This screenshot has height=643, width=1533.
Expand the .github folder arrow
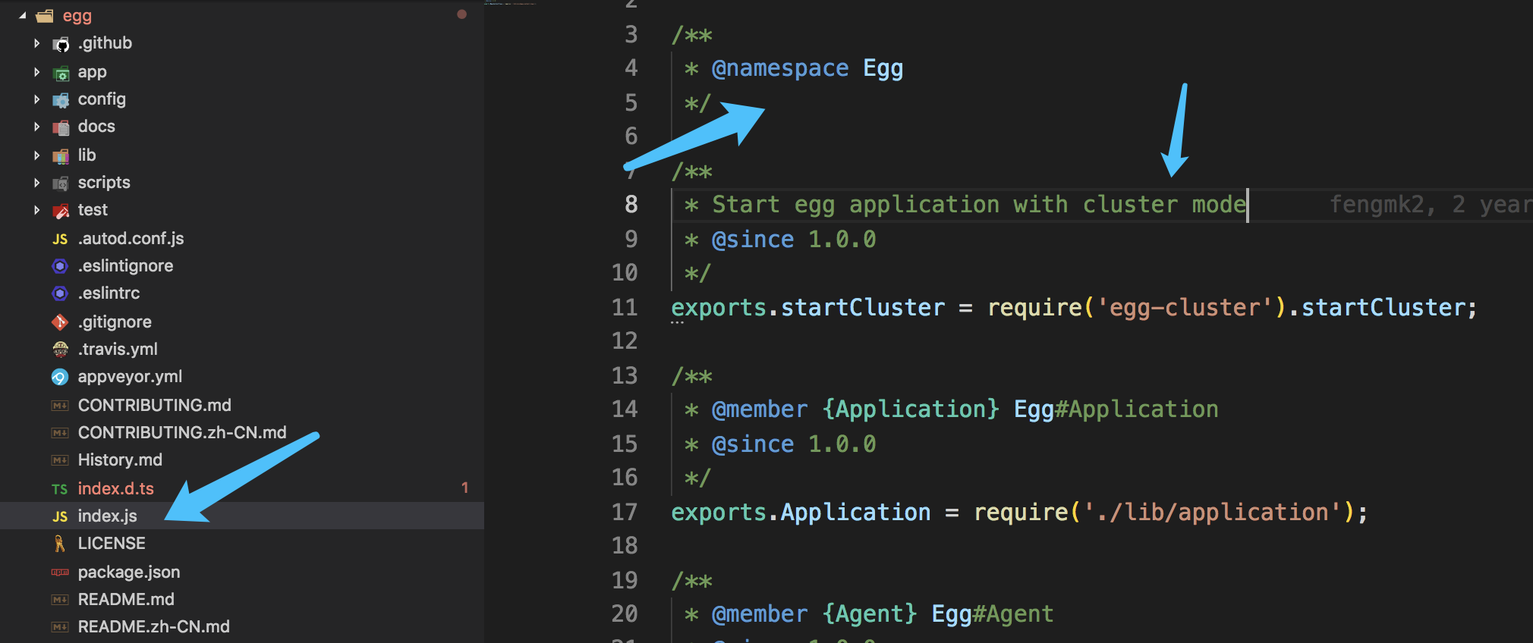(36, 43)
